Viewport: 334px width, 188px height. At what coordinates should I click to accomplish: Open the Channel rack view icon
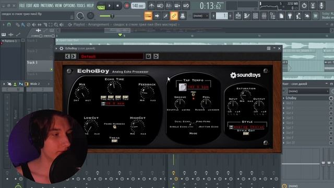[255, 16]
